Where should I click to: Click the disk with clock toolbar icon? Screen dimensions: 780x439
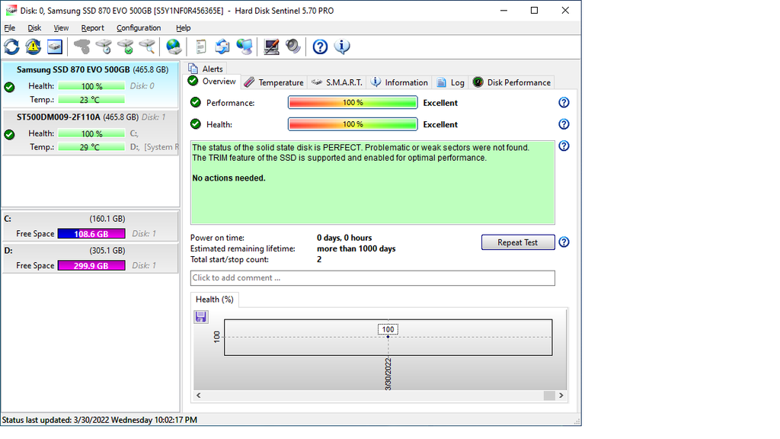(104, 46)
